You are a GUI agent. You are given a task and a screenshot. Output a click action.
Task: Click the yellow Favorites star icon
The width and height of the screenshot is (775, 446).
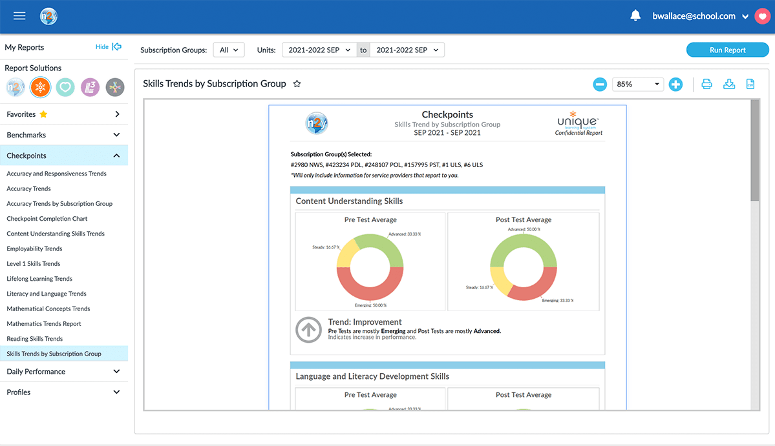[43, 114]
